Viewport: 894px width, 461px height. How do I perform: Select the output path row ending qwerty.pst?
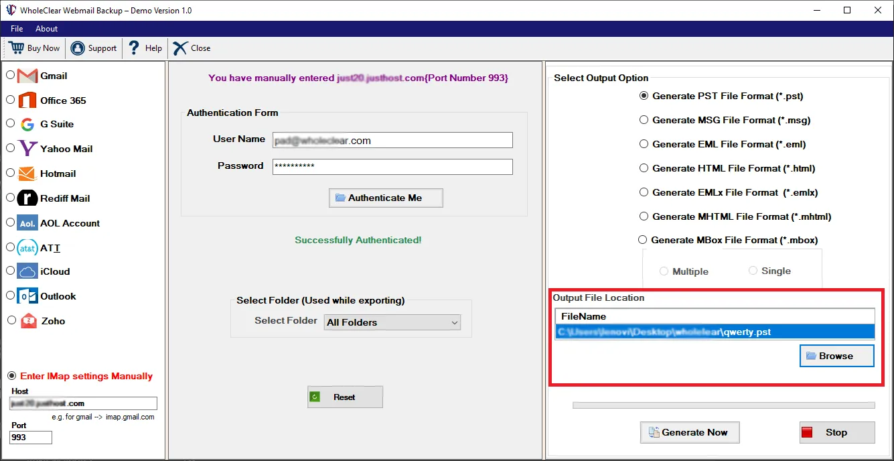pyautogui.click(x=715, y=332)
